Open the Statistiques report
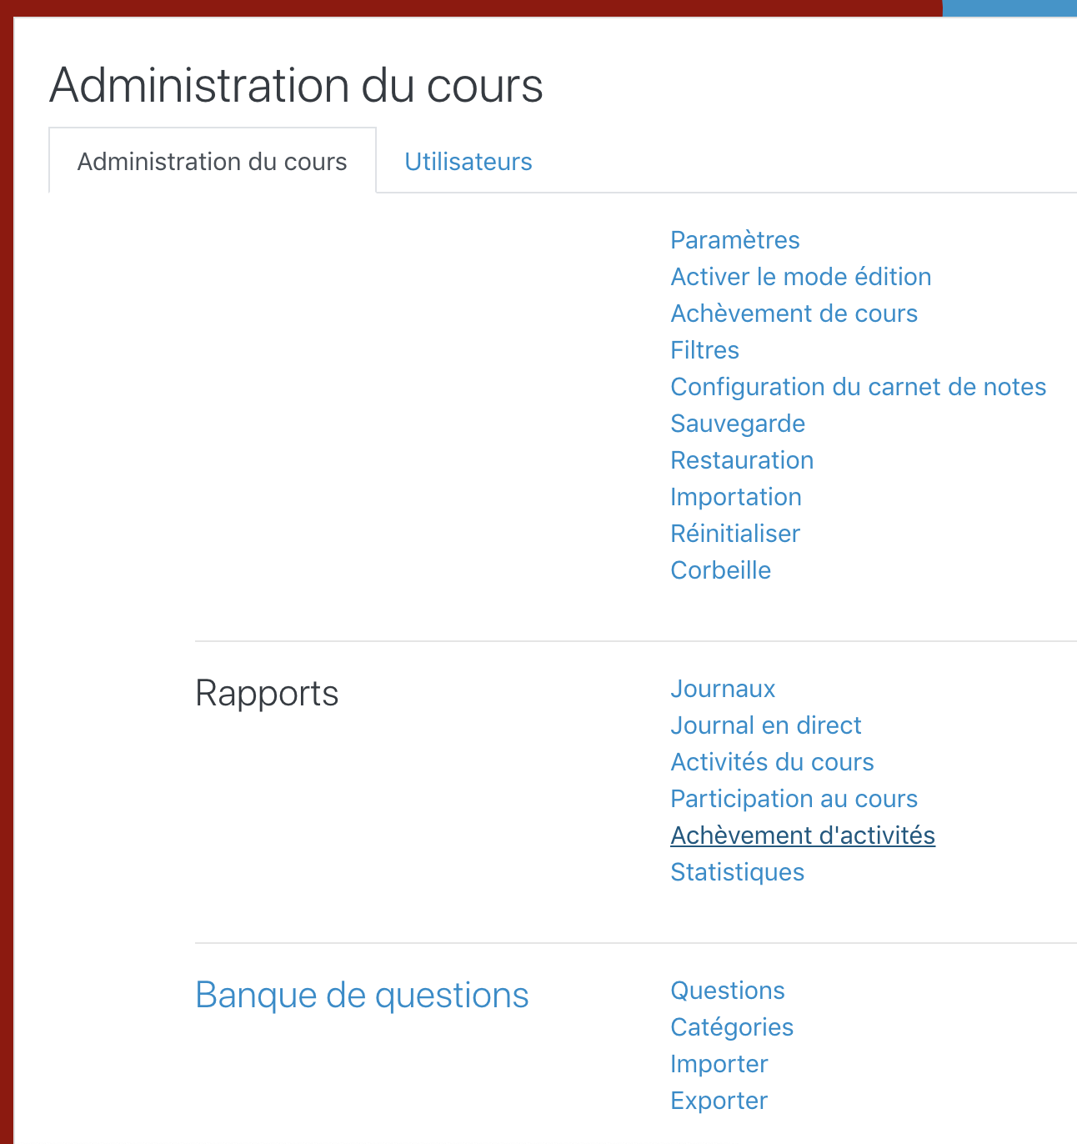This screenshot has height=1144, width=1077. [x=737, y=872]
